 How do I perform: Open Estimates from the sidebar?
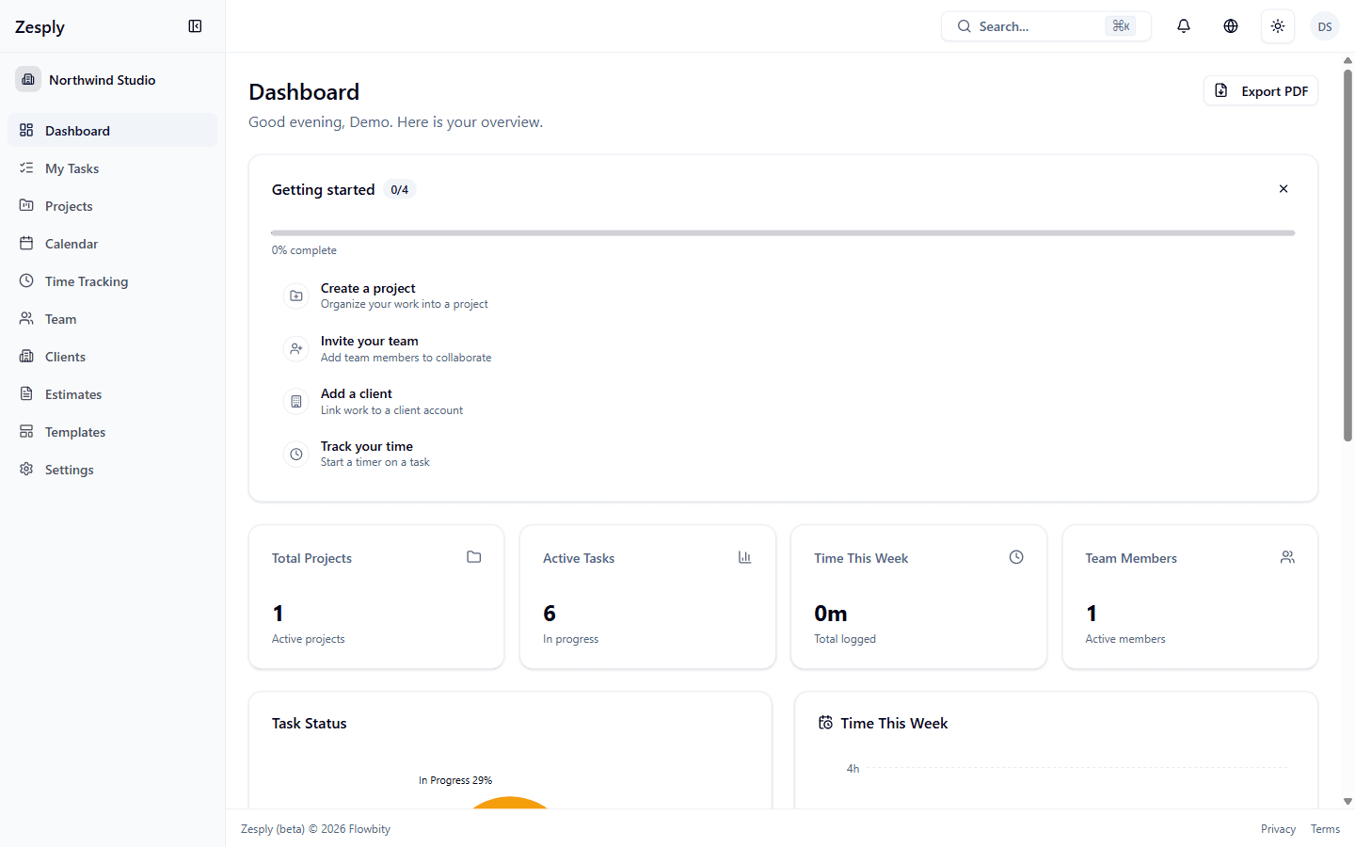click(x=113, y=393)
